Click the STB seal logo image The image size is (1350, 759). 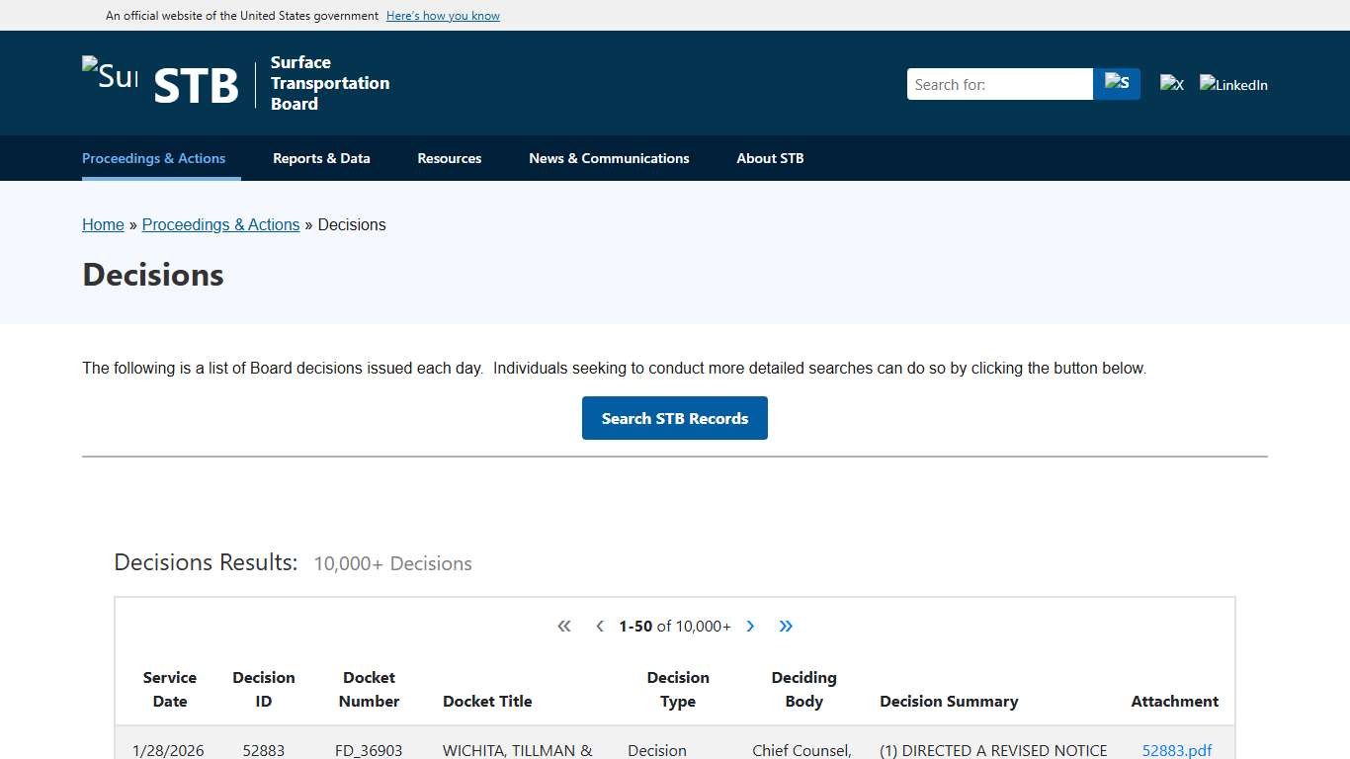pyautogui.click(x=110, y=75)
